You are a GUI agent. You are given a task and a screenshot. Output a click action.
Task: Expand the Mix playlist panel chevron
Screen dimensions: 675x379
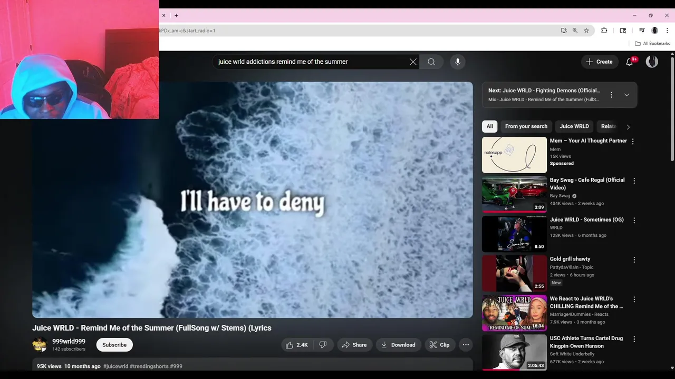[x=626, y=95]
